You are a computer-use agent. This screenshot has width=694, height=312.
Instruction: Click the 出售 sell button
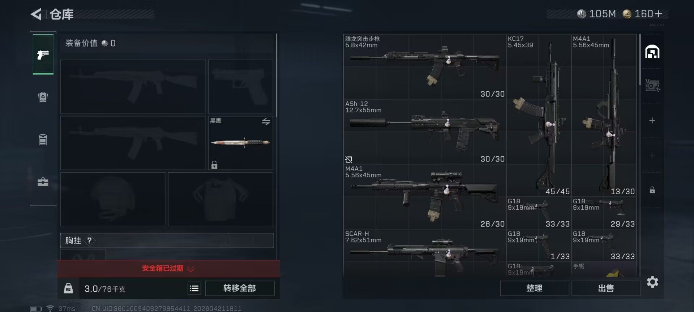point(606,288)
